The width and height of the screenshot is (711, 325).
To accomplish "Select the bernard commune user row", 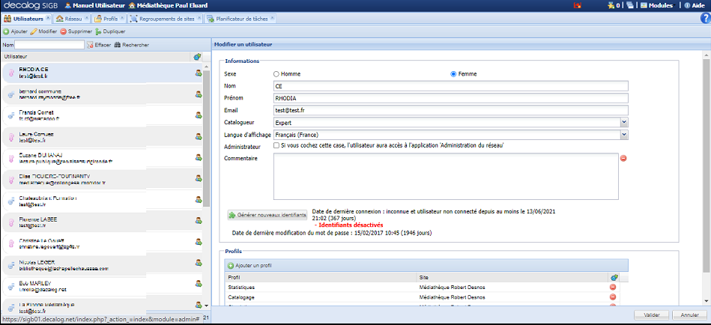I will point(103,94).
